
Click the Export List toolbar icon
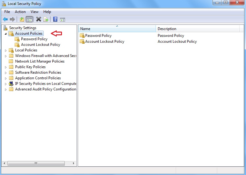click(x=46, y=19)
